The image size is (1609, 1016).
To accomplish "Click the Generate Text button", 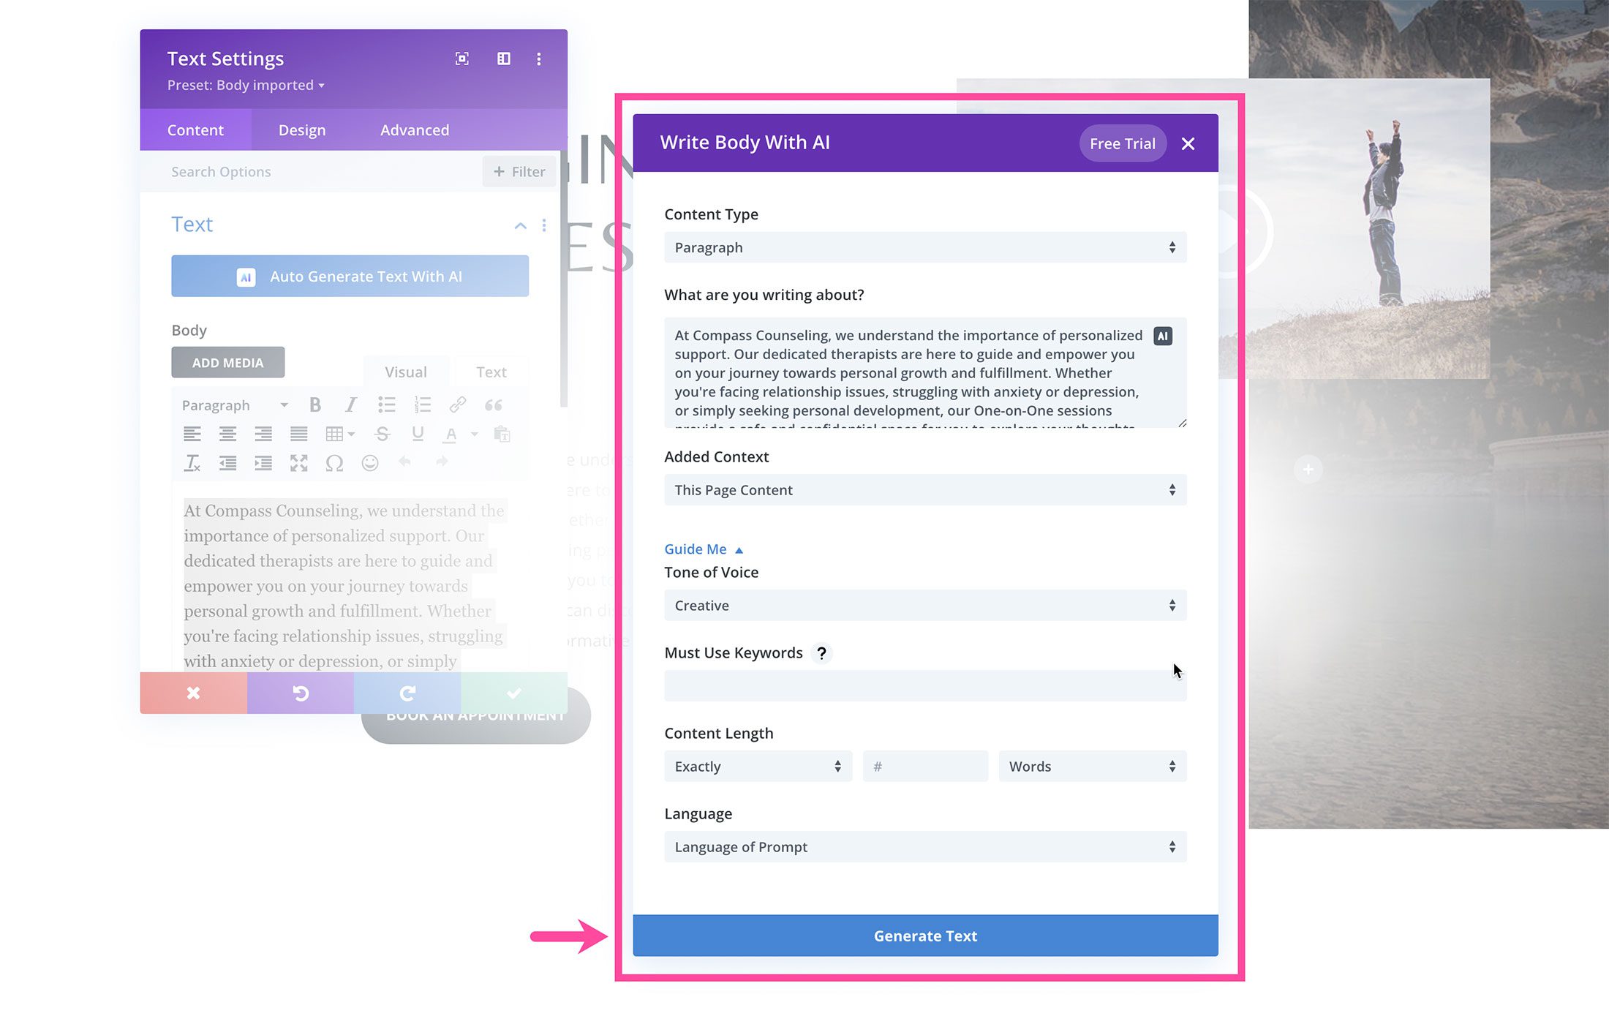I will point(924,936).
